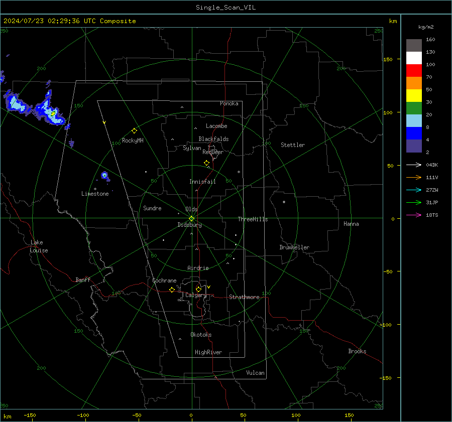
Task: Select the yellow 30–50 legend swatch
Action: point(414,96)
